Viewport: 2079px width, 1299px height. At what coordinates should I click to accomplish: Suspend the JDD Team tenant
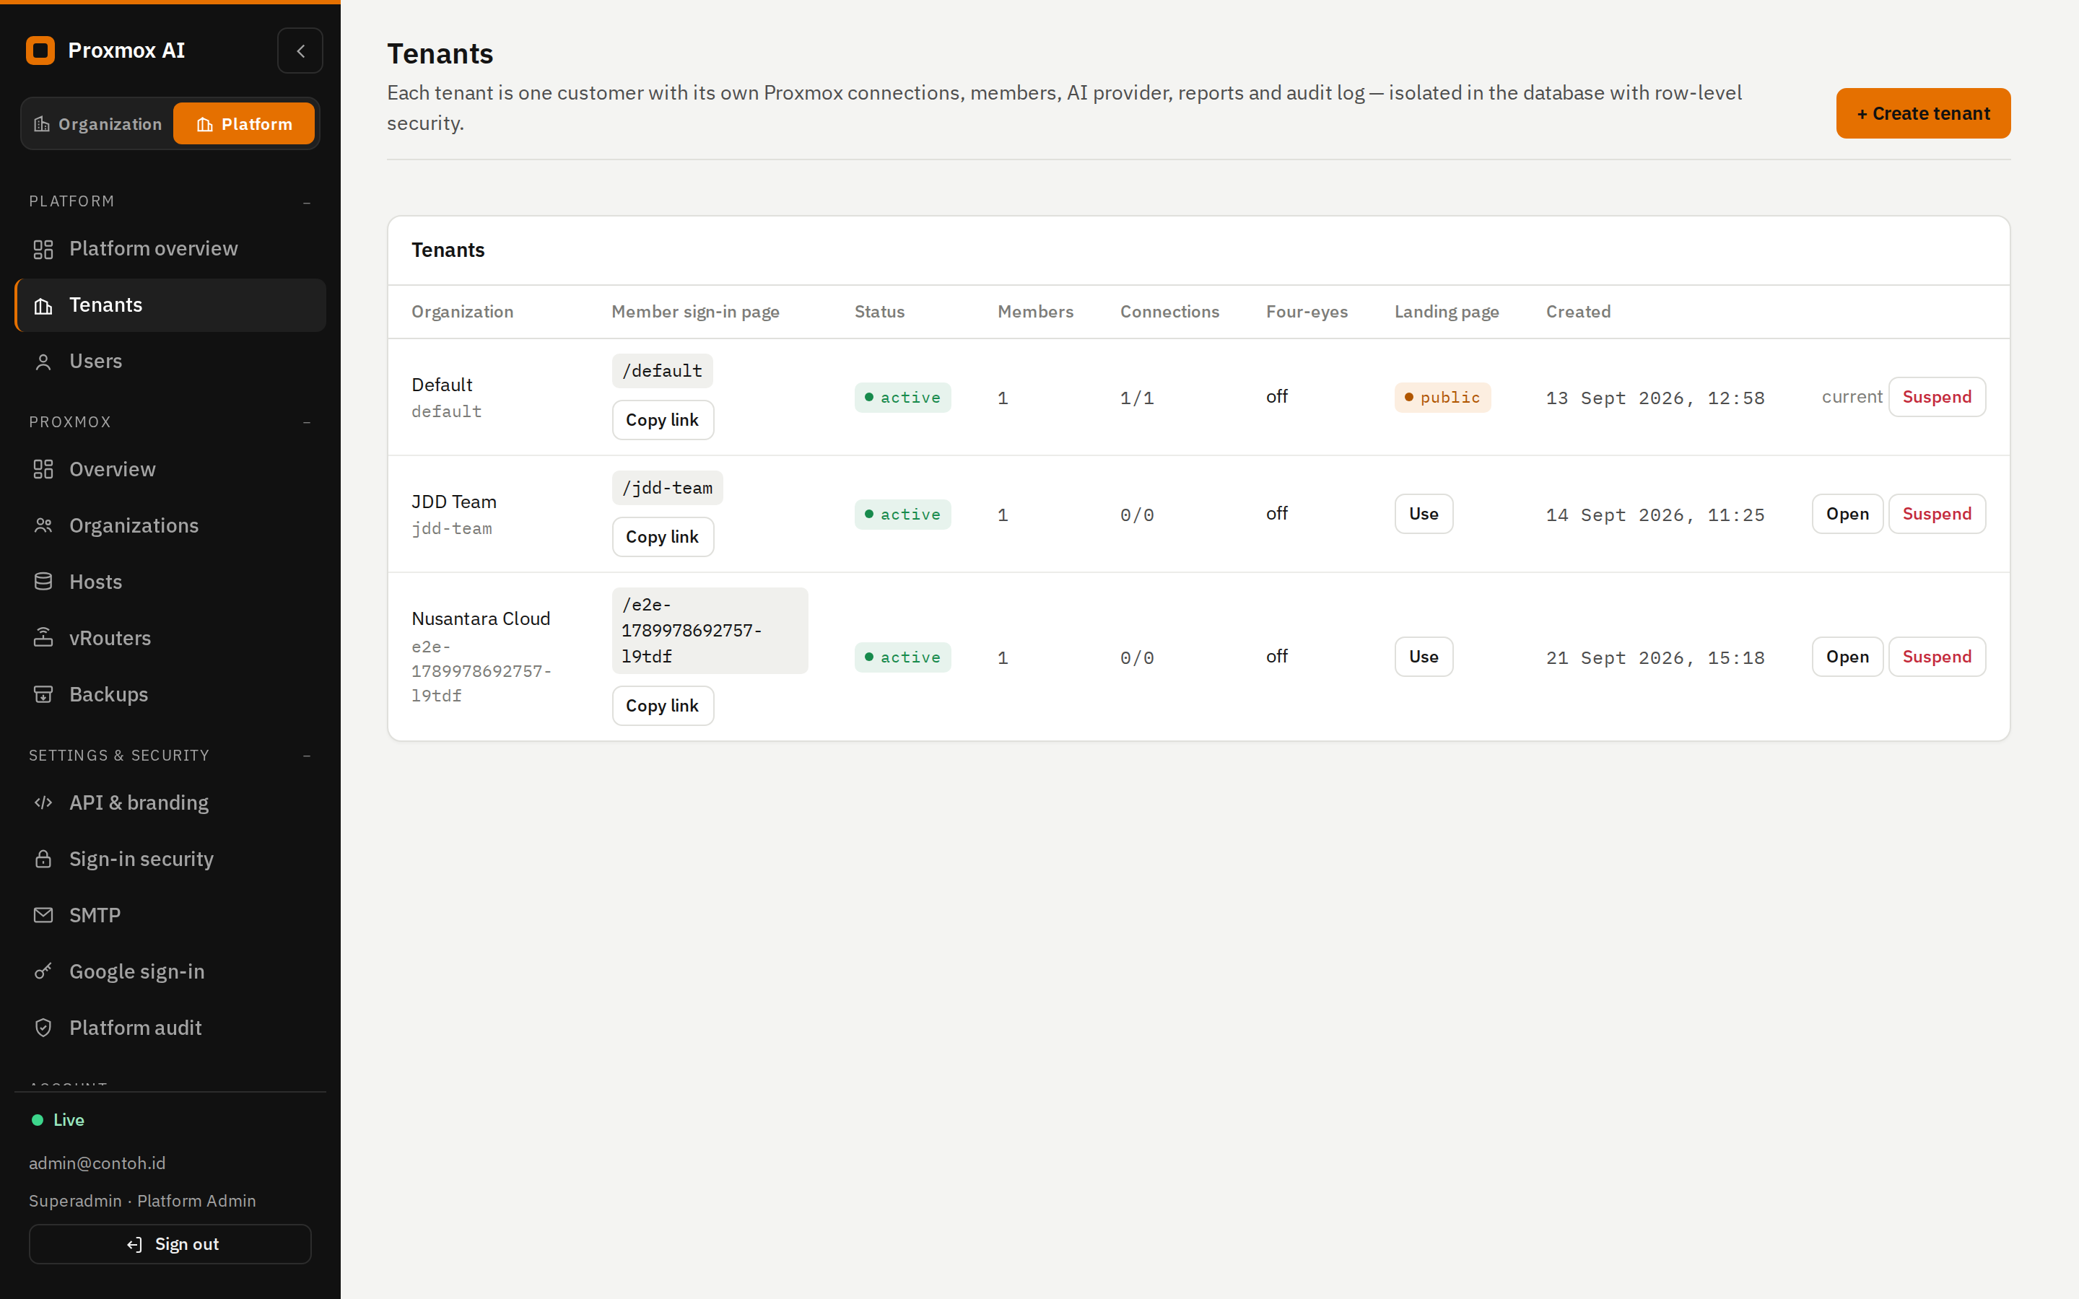(1936, 514)
